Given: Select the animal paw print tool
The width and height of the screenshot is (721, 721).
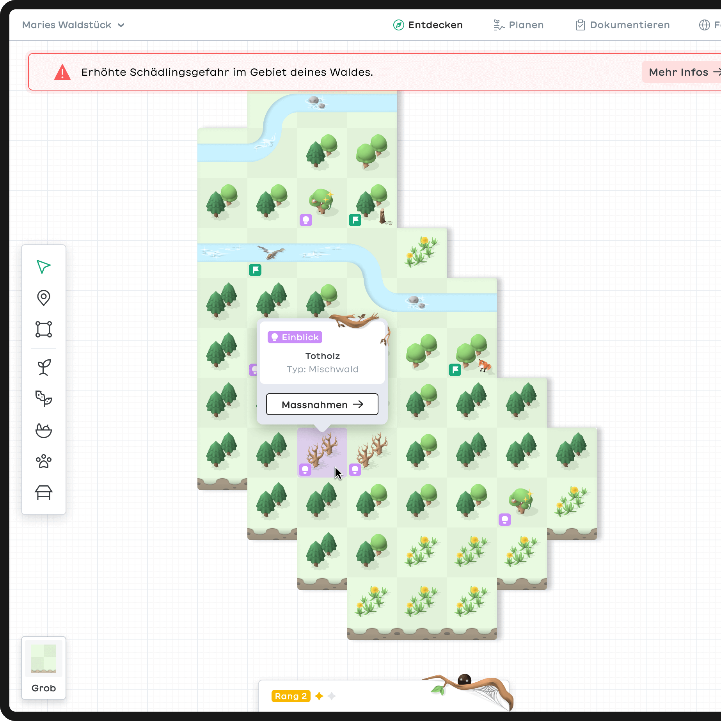Looking at the screenshot, I should (x=43, y=461).
